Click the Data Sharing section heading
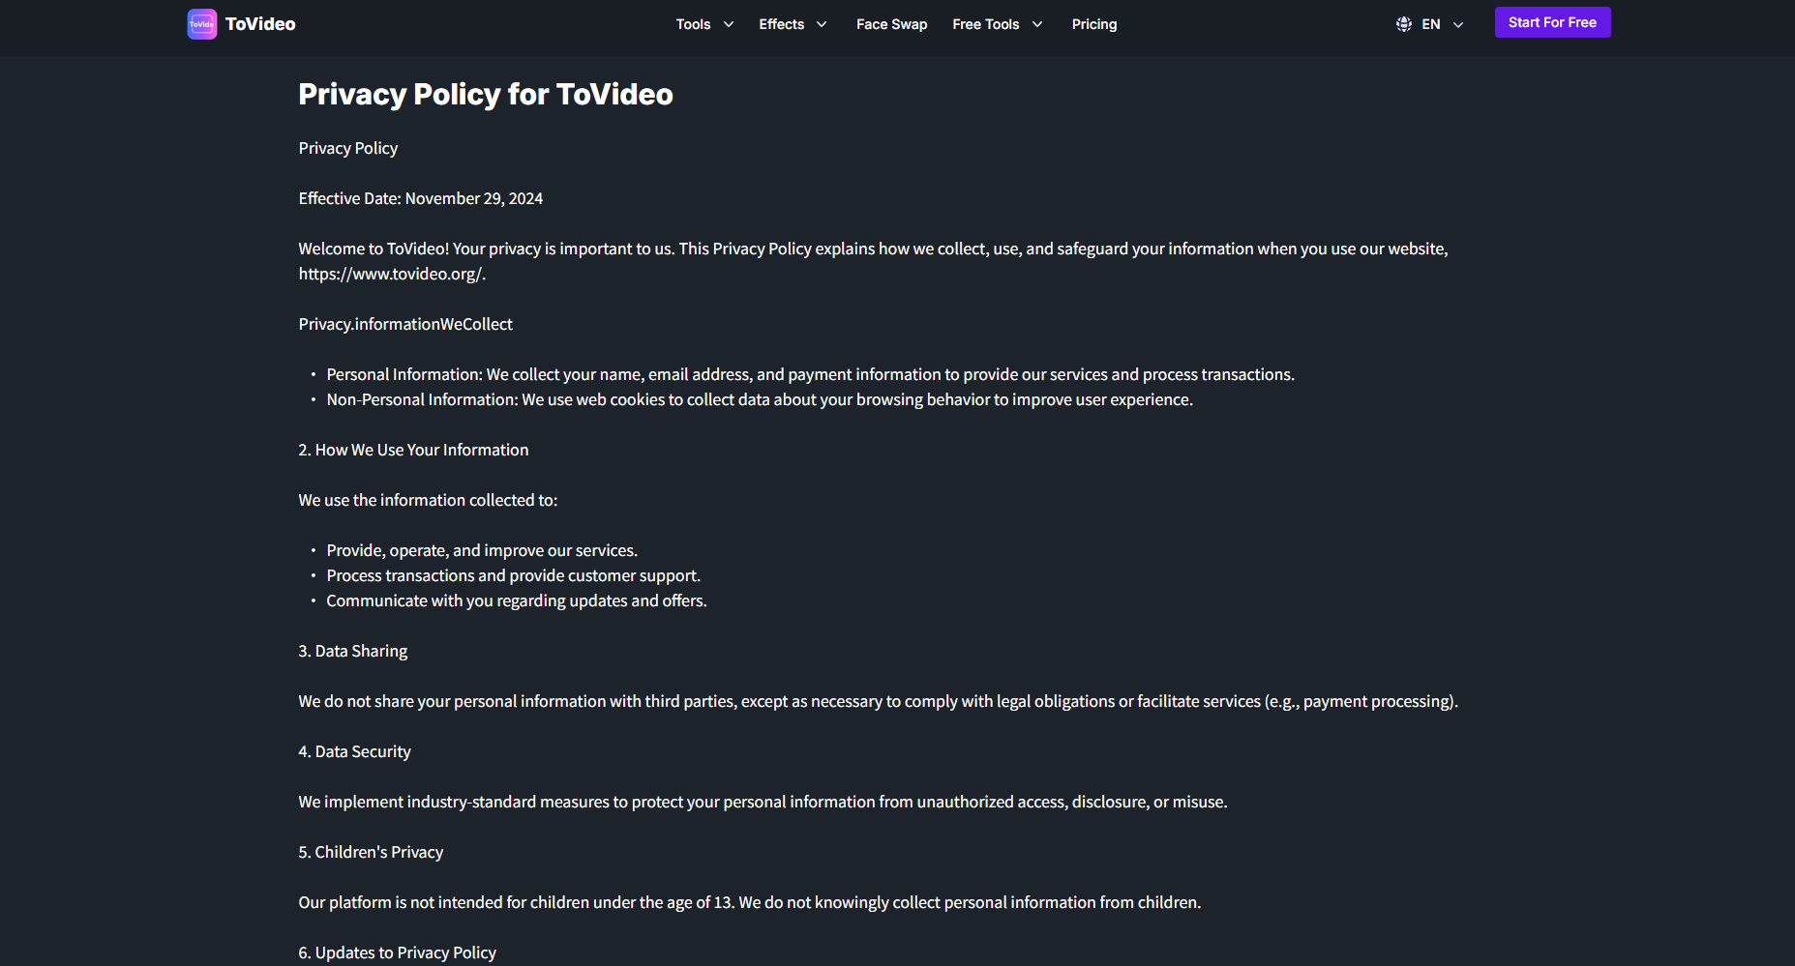The height and width of the screenshot is (966, 1795). [352, 651]
